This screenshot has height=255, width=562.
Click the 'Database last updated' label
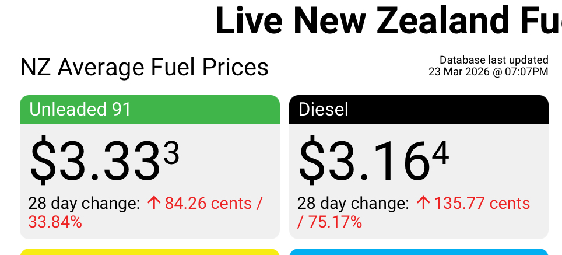(494, 60)
